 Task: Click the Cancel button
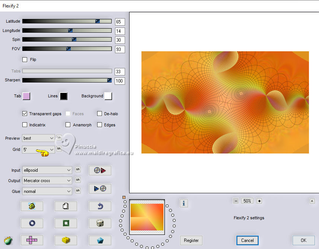[248, 240]
